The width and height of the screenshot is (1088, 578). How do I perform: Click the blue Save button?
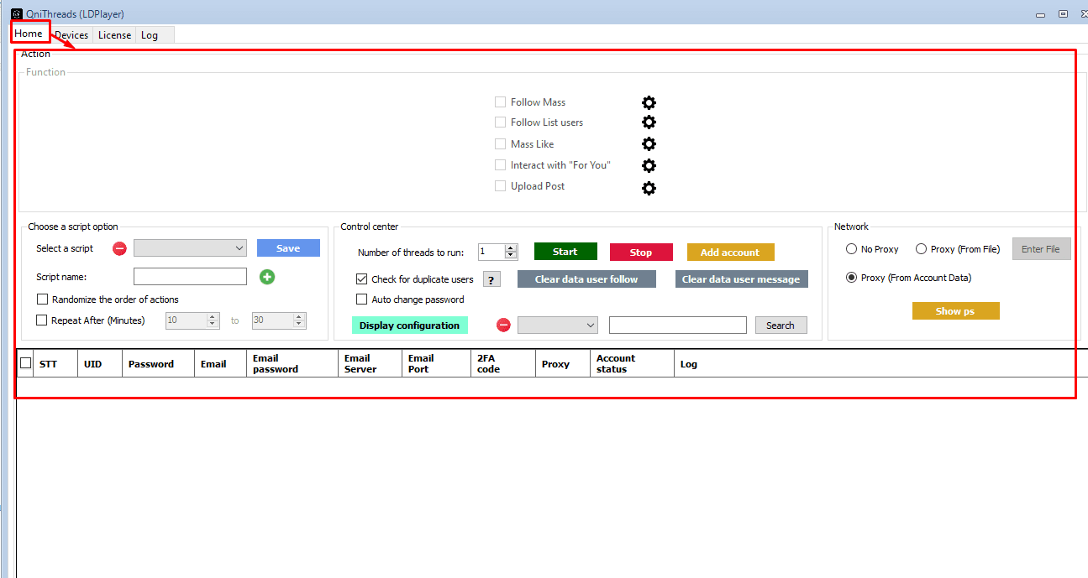288,248
